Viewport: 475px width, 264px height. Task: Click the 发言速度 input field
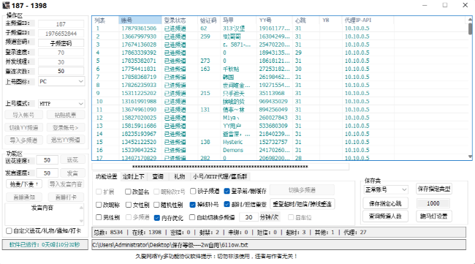[x=47, y=173]
